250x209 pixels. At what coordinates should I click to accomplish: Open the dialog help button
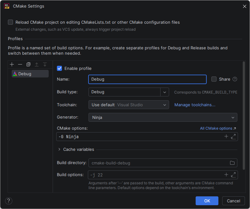(9, 201)
